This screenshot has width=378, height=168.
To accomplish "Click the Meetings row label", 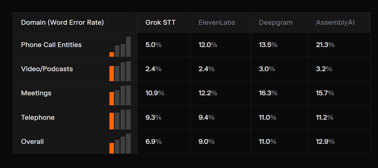I will click(36, 93).
